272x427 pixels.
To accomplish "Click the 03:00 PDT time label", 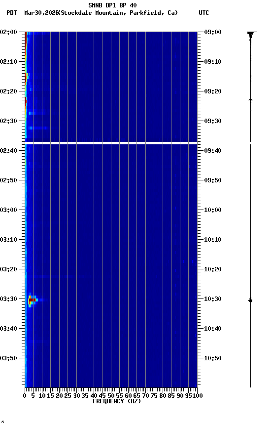I will (8, 210).
